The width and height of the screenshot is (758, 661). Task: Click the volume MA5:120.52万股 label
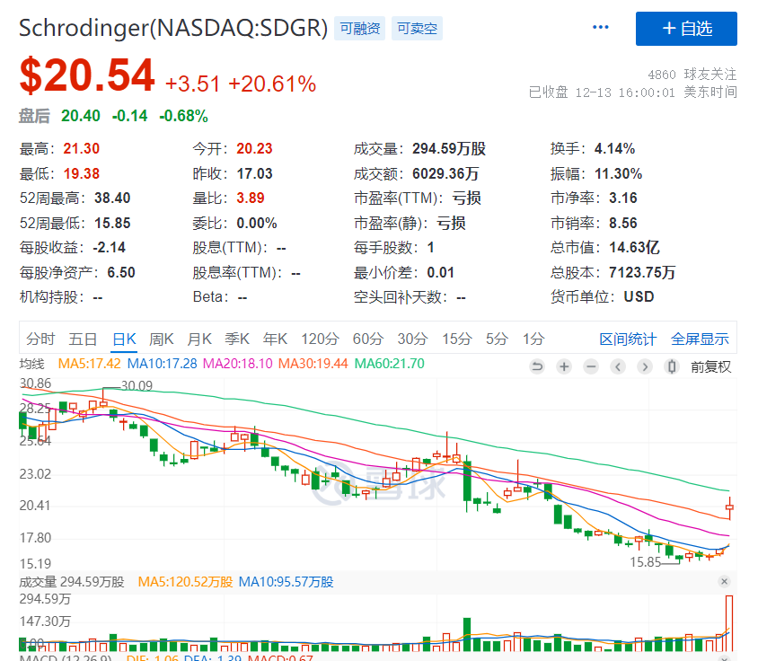[x=185, y=582]
